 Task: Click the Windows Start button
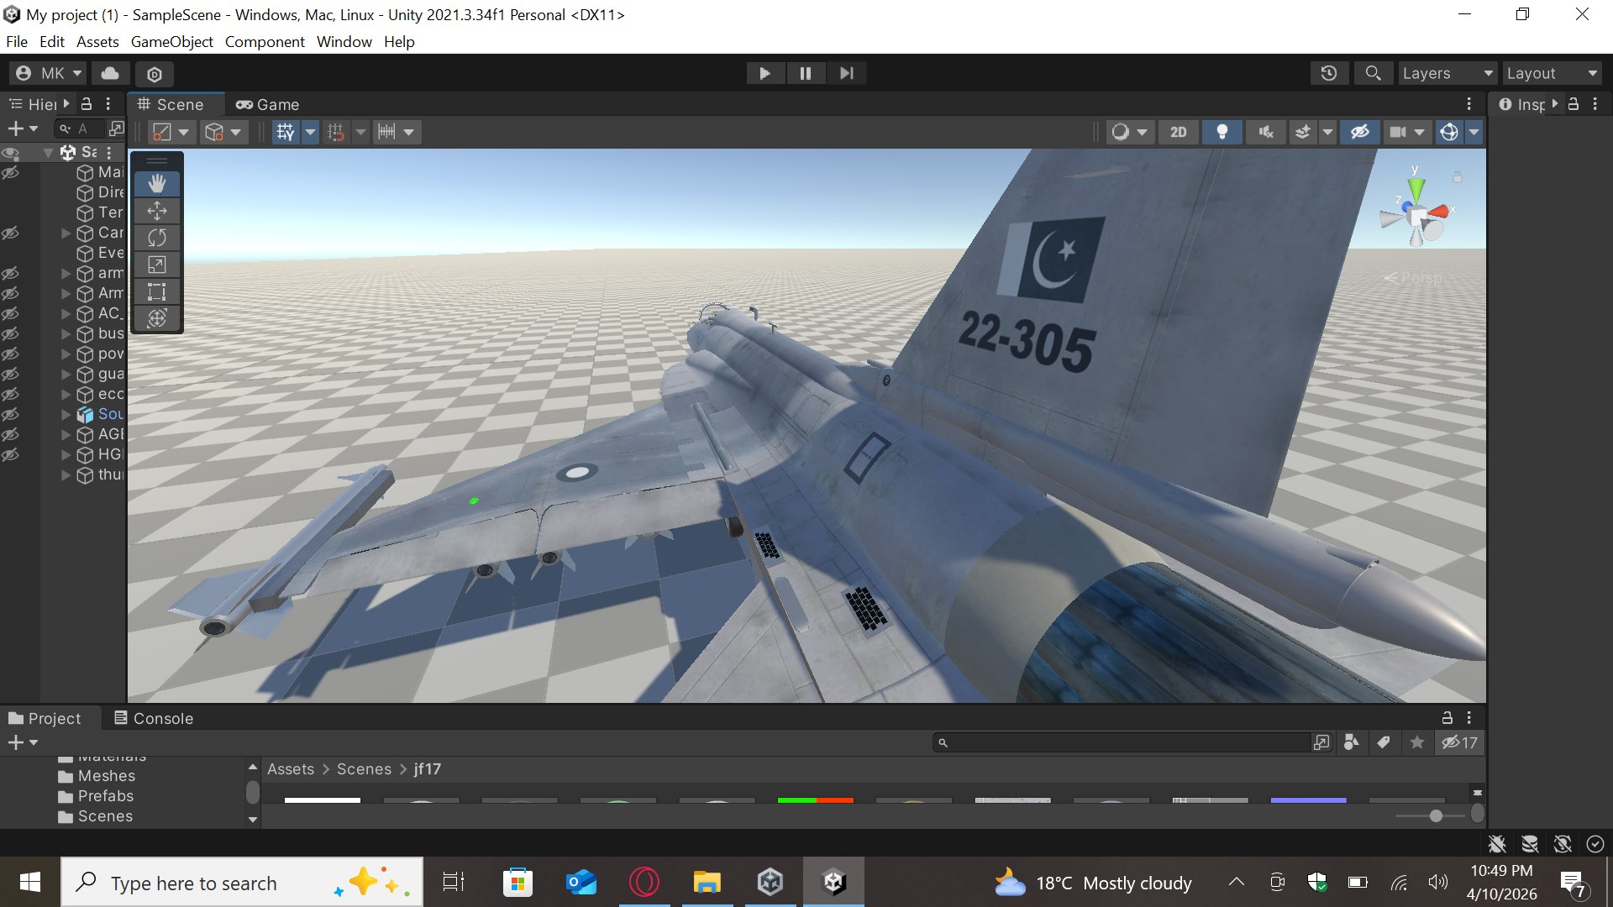(30, 883)
